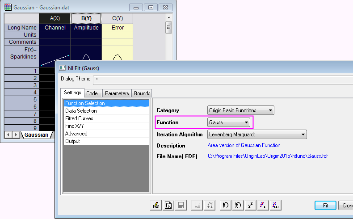Screen dimensions: 353x219
Task: Select Data Selection in settings list
Action: click(x=106, y=111)
